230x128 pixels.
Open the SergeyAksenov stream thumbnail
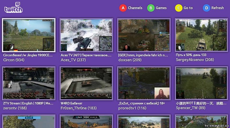tap(202, 35)
